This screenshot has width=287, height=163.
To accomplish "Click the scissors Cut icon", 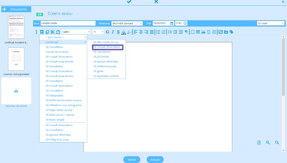I will (53, 32).
